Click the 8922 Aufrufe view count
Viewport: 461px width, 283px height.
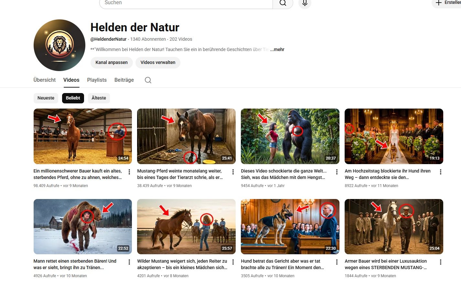[x=356, y=186]
